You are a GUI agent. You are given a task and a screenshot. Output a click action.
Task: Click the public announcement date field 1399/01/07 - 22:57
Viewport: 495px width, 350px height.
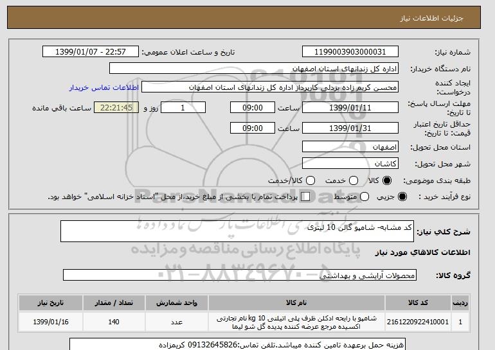pyautogui.click(x=91, y=52)
